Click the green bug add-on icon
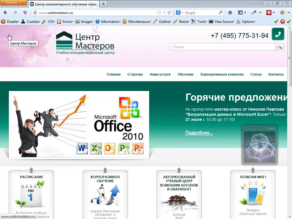 coord(282,13)
